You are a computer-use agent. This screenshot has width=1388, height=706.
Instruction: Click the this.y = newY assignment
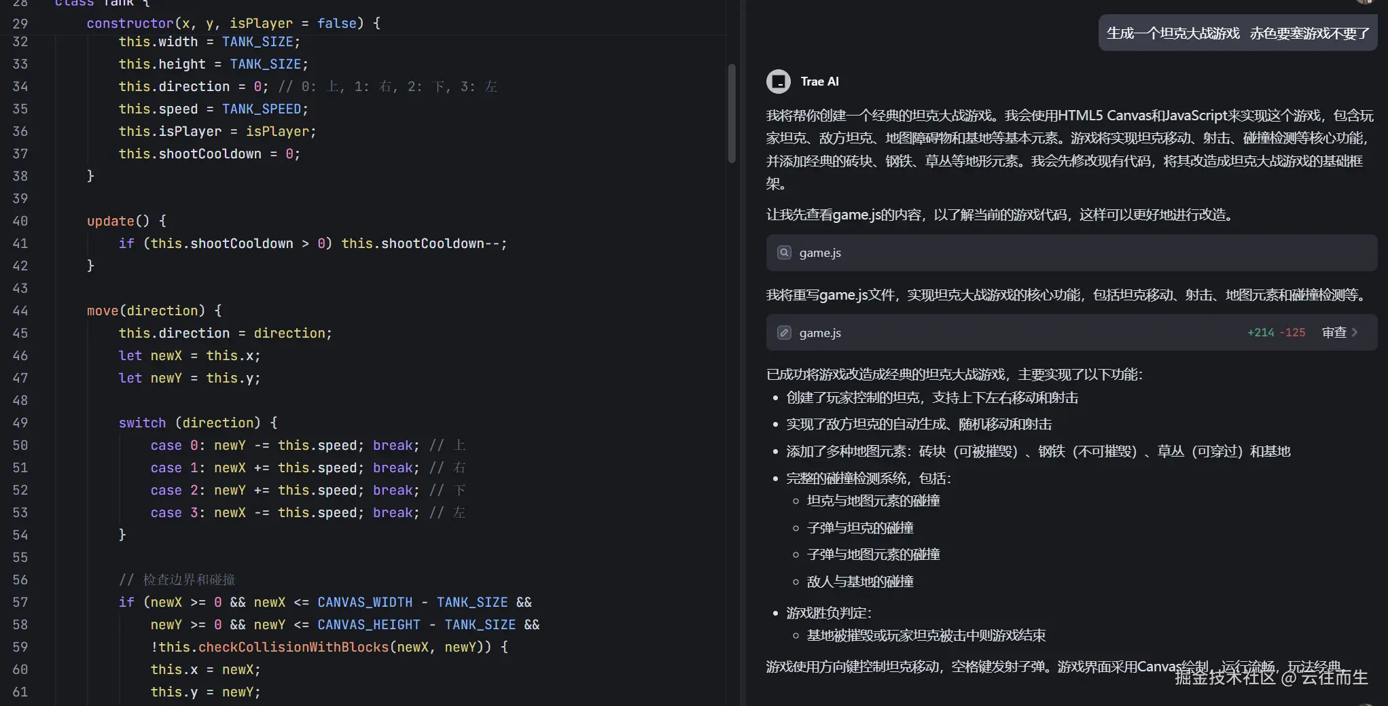coord(205,692)
